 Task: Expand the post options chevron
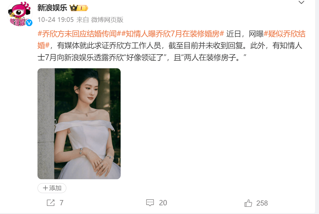[301, 2]
